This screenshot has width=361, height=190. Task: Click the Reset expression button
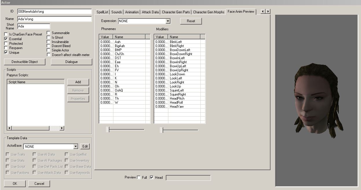[x=191, y=21]
